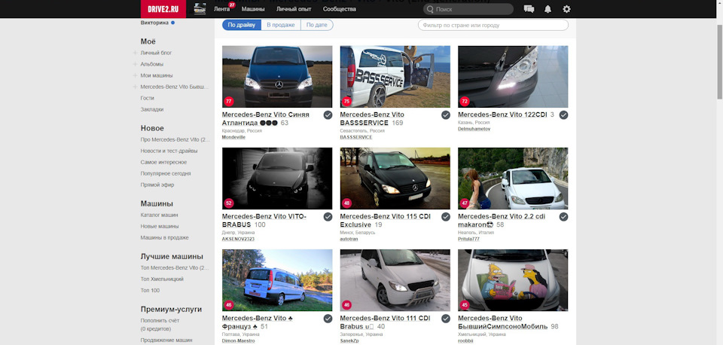Open Закладки sidebar link
Viewport: 723px width, 345px height.
click(152, 109)
